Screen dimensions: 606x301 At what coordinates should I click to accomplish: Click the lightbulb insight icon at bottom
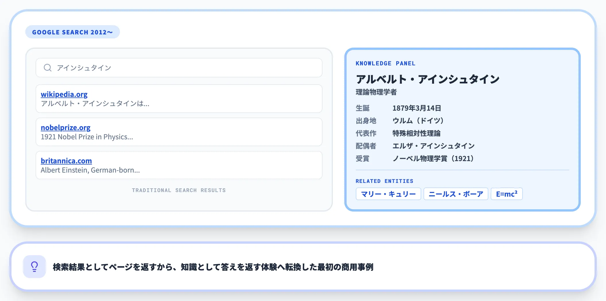(x=34, y=267)
